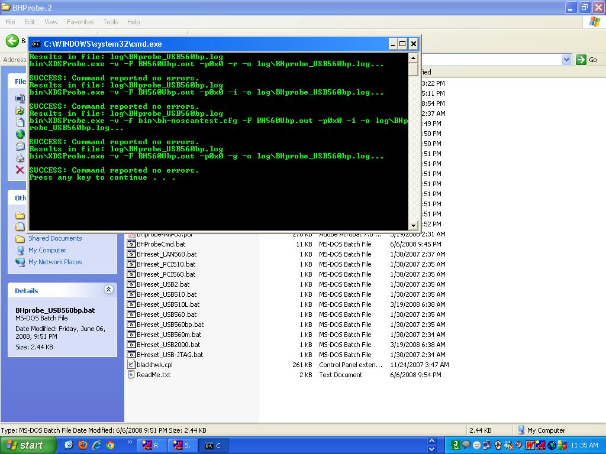
Task: Open Shared Documents link
Action: (x=55, y=239)
